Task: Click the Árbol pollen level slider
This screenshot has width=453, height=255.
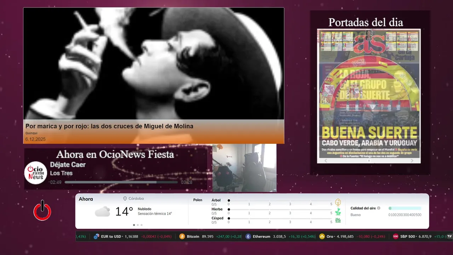Action: pyautogui.click(x=280, y=200)
